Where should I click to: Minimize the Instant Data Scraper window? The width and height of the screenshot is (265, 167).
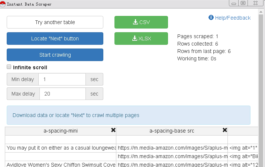pos(234,3)
